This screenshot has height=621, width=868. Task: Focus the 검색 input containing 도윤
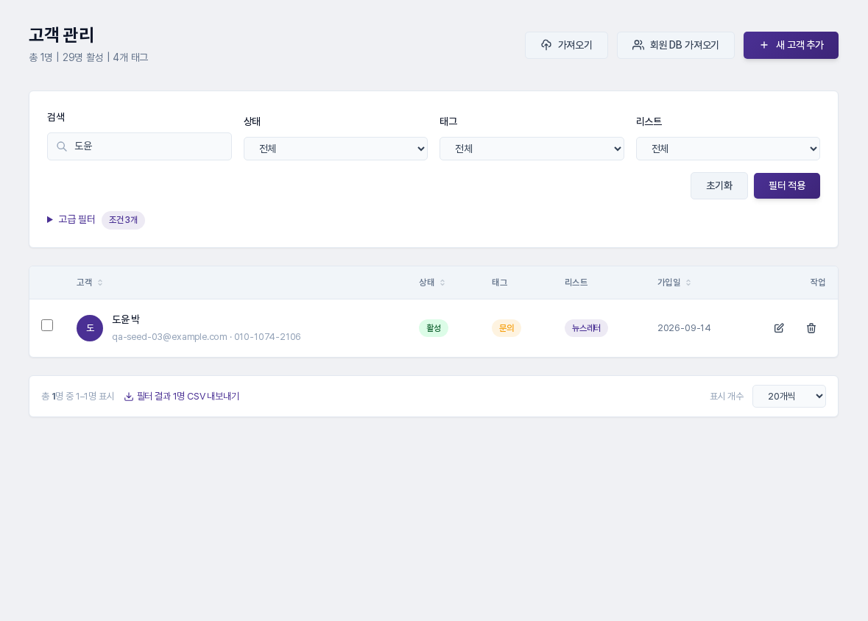pos(139,146)
